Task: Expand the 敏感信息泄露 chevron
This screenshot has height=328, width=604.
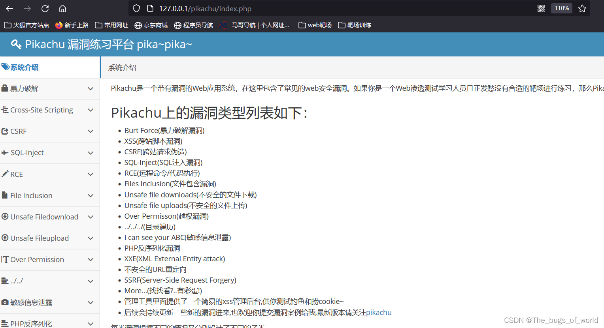Action: (x=91, y=302)
